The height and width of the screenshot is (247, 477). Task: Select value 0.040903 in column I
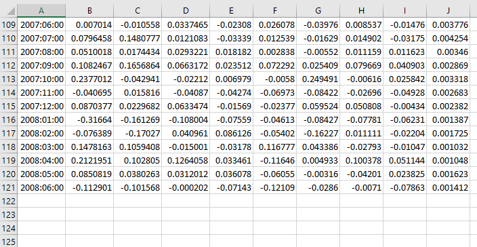[405, 65]
